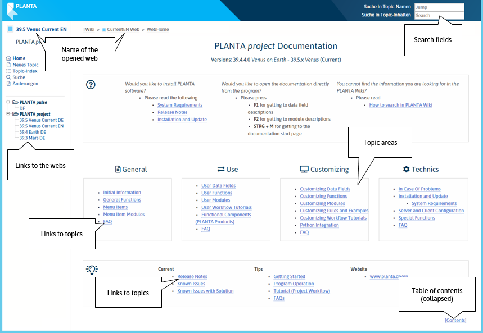Open 39.5 Venus Current DE web

pyautogui.click(x=42, y=120)
